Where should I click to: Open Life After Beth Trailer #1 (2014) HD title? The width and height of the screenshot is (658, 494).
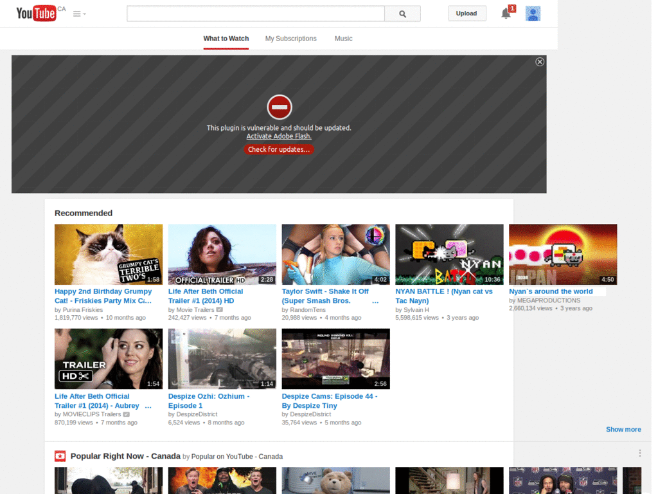pos(206,296)
